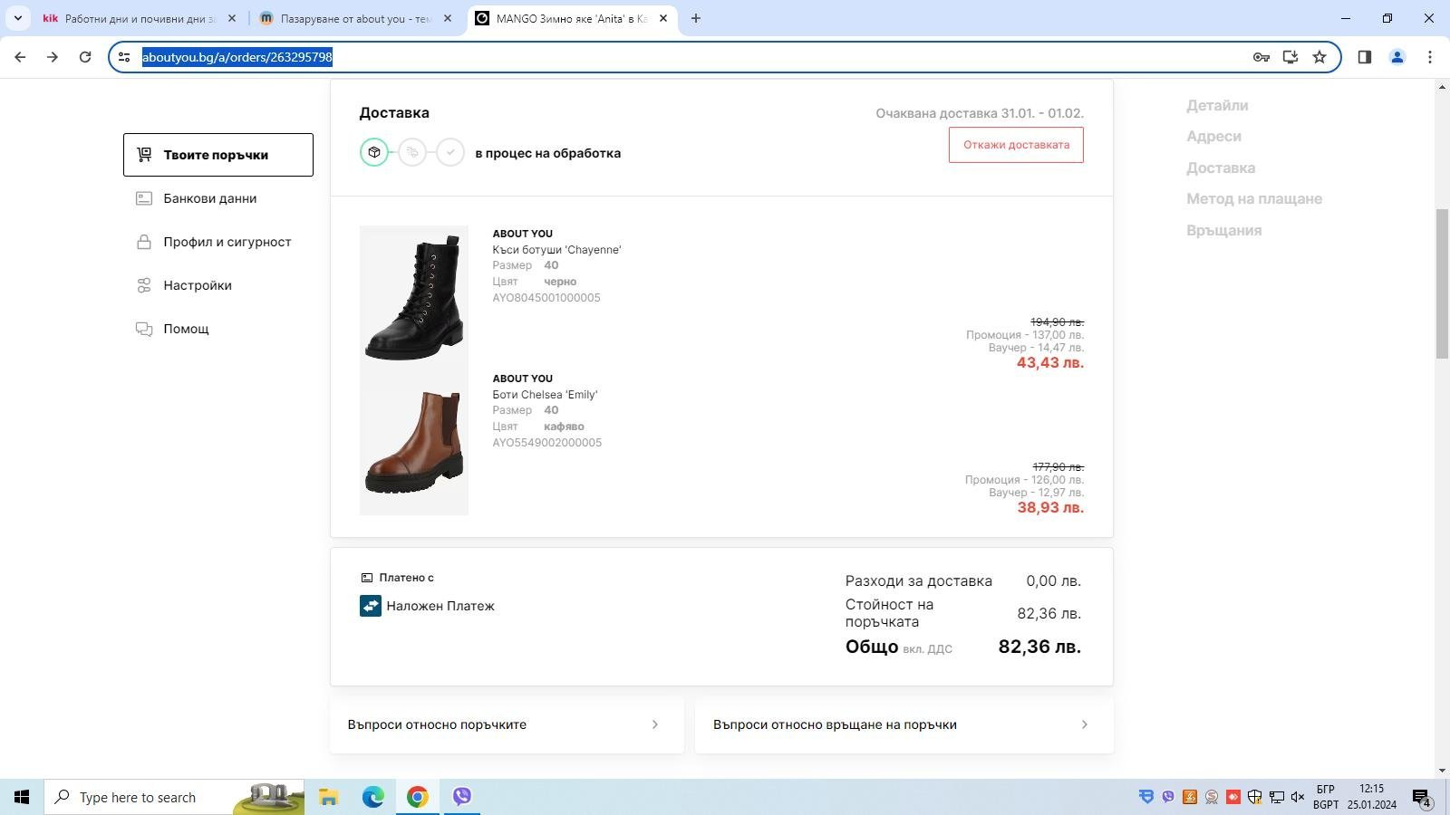Open Microsoft Edge from the taskbar
The height and width of the screenshot is (815, 1450).
[x=373, y=797]
